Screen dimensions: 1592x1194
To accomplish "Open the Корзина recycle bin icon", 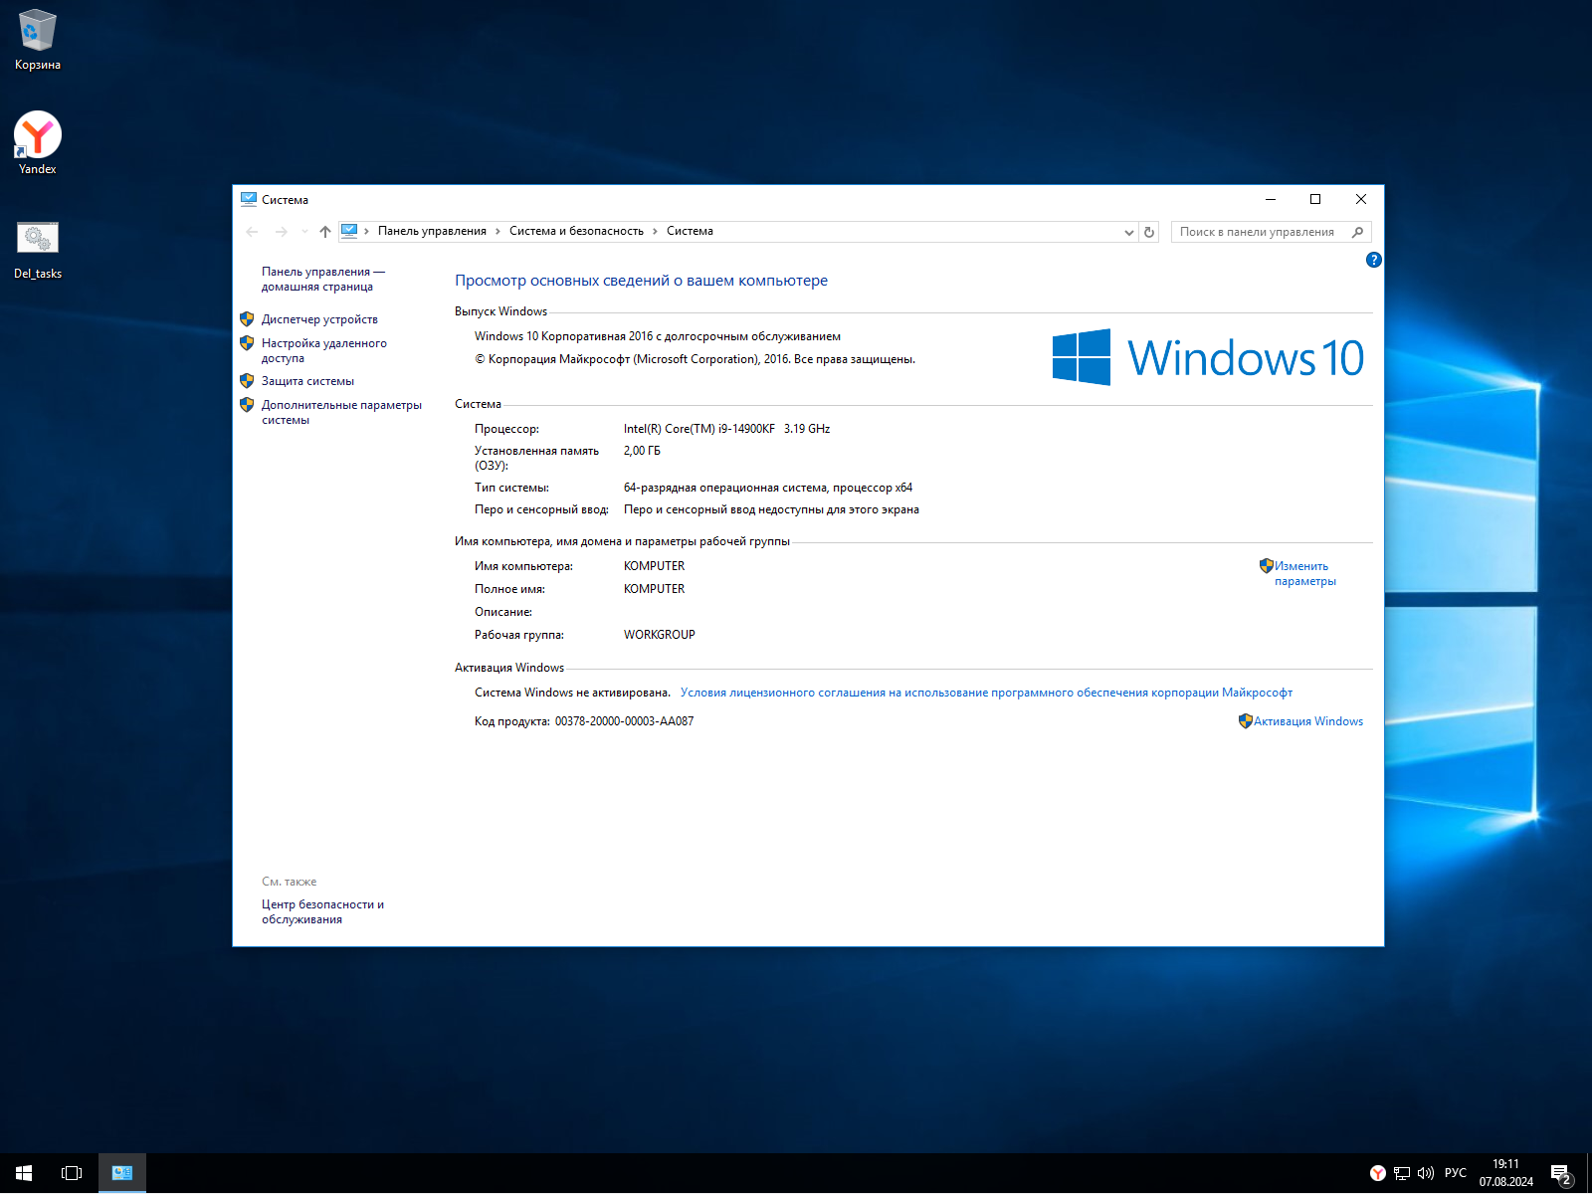I will (x=38, y=40).
